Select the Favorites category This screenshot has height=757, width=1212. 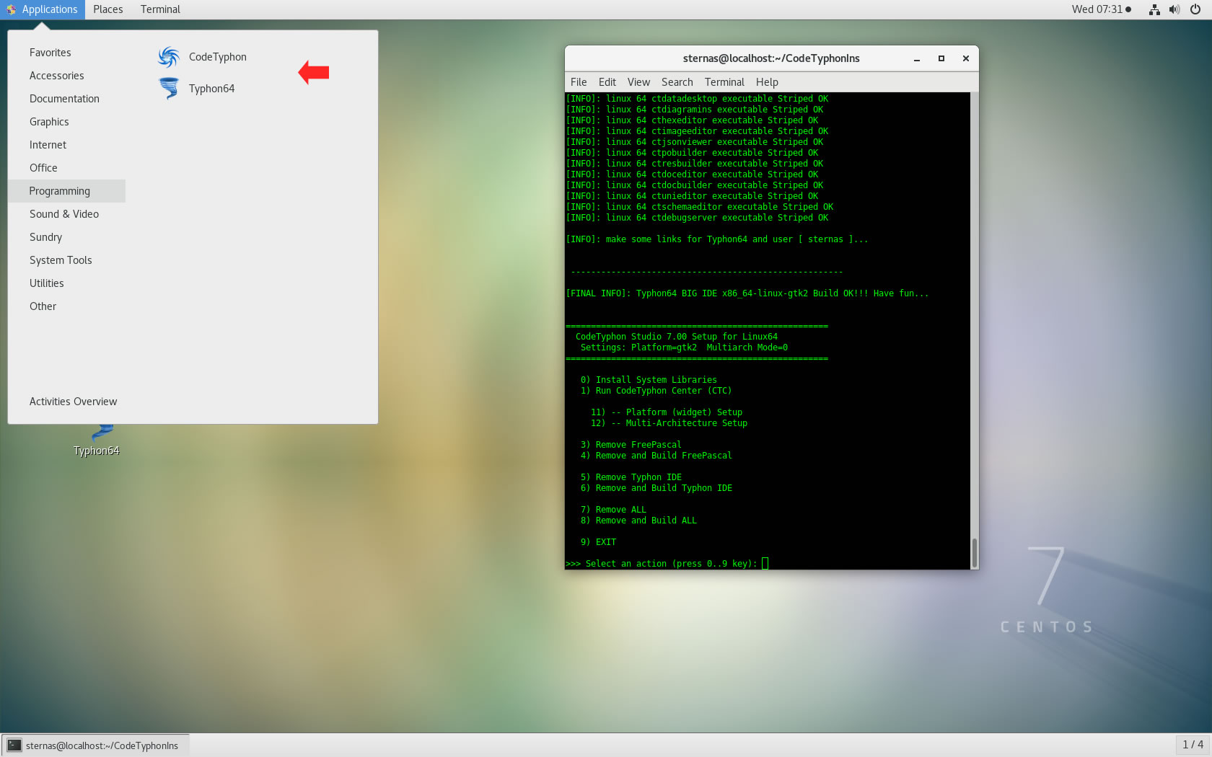tap(66, 53)
